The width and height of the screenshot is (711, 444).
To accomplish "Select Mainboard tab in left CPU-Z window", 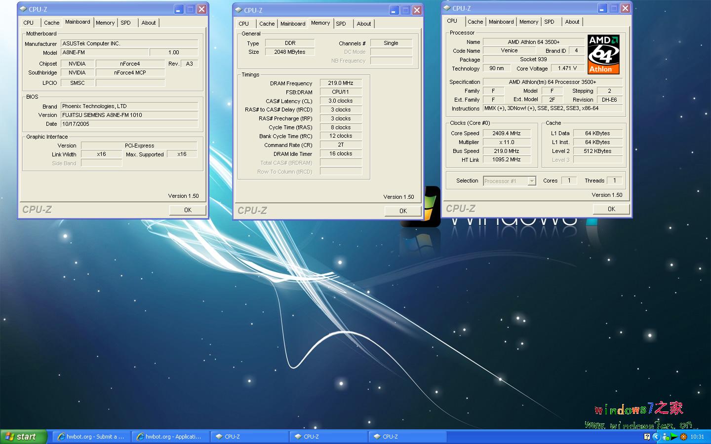I will click(x=78, y=22).
